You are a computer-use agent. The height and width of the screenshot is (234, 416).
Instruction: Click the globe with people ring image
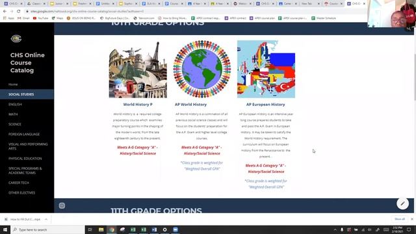(201, 70)
